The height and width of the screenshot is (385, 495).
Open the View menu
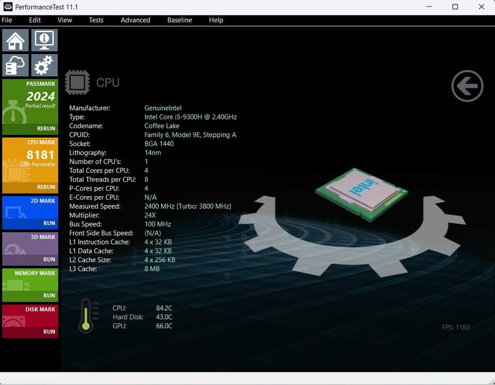click(65, 20)
